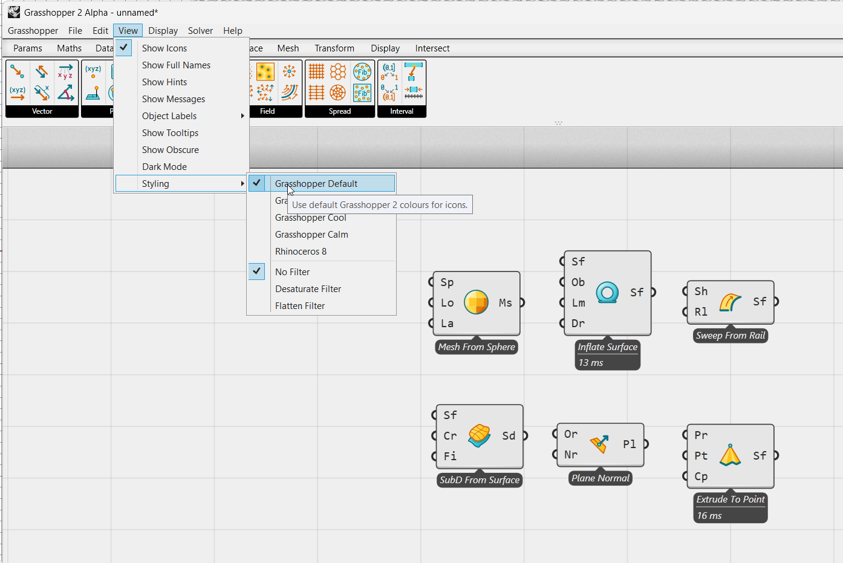Select the rectangular grid icon in Spread
843x563 pixels.
click(317, 93)
